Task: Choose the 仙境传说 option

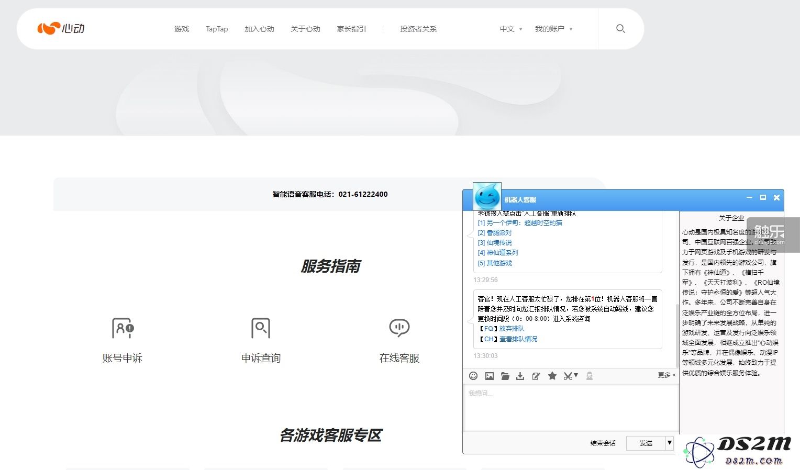Action: (x=495, y=242)
